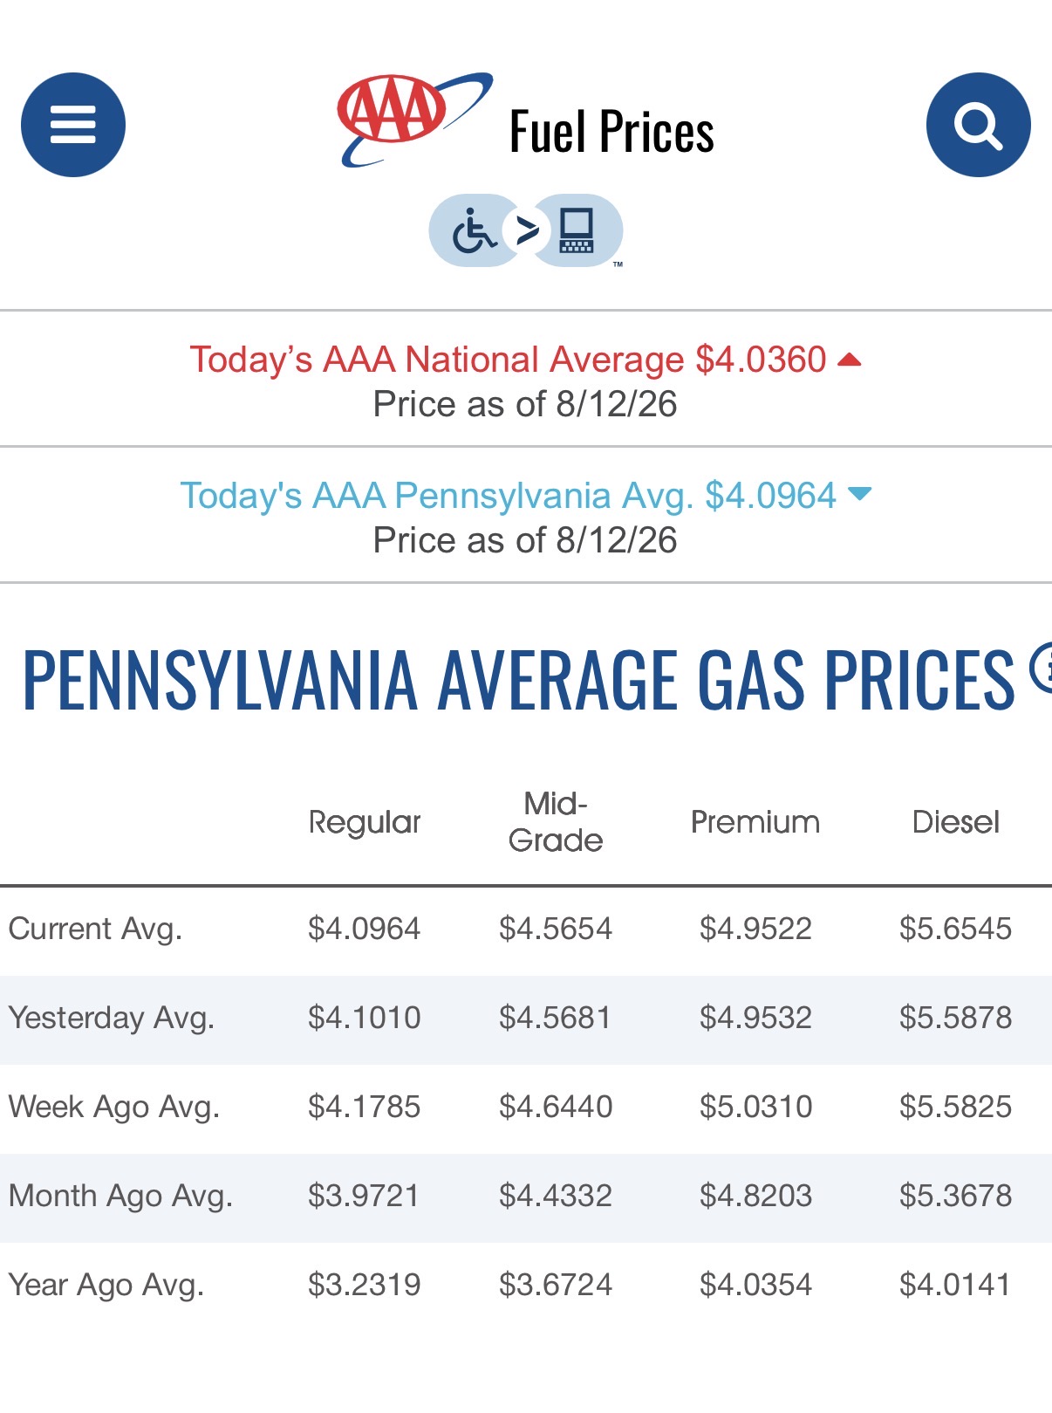The image size is (1052, 1413).
Task: Select the Mid-Grade column header
Action: 556,822
